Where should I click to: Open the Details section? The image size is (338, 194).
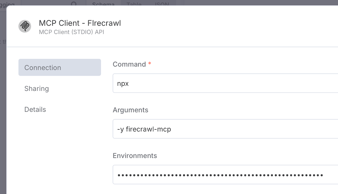coord(35,109)
